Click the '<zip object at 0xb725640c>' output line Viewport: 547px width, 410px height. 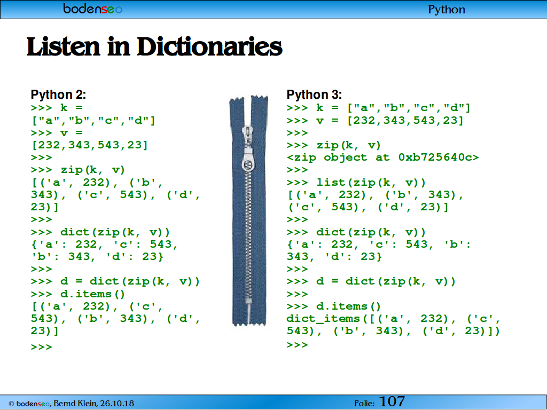(x=382, y=157)
